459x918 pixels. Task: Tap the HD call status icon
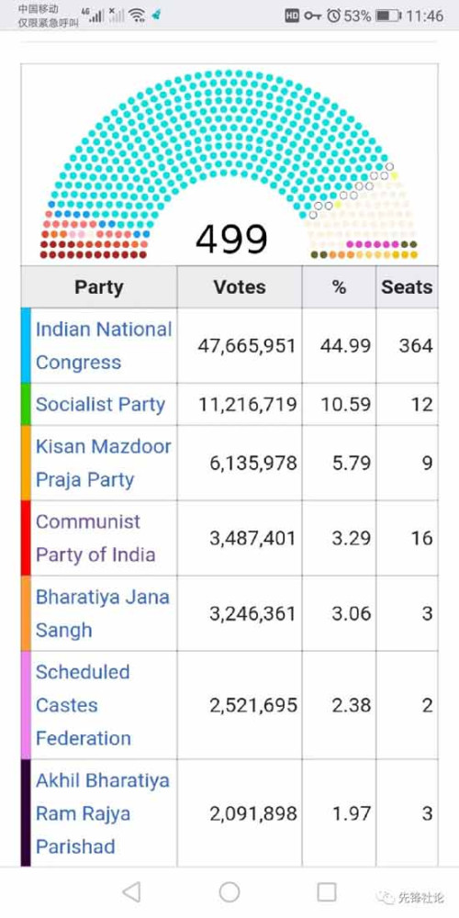click(292, 16)
